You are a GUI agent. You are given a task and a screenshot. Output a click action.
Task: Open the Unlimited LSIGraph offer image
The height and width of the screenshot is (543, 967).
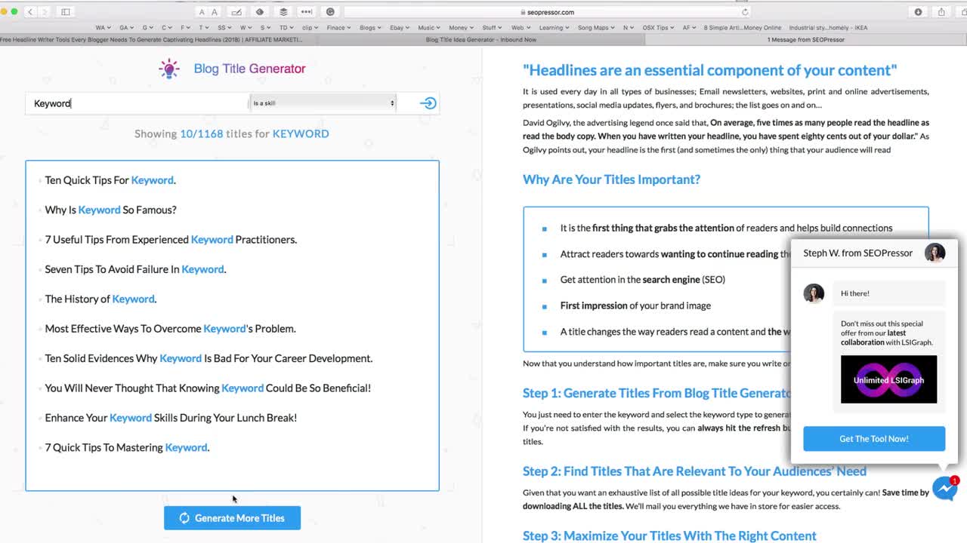click(x=888, y=379)
